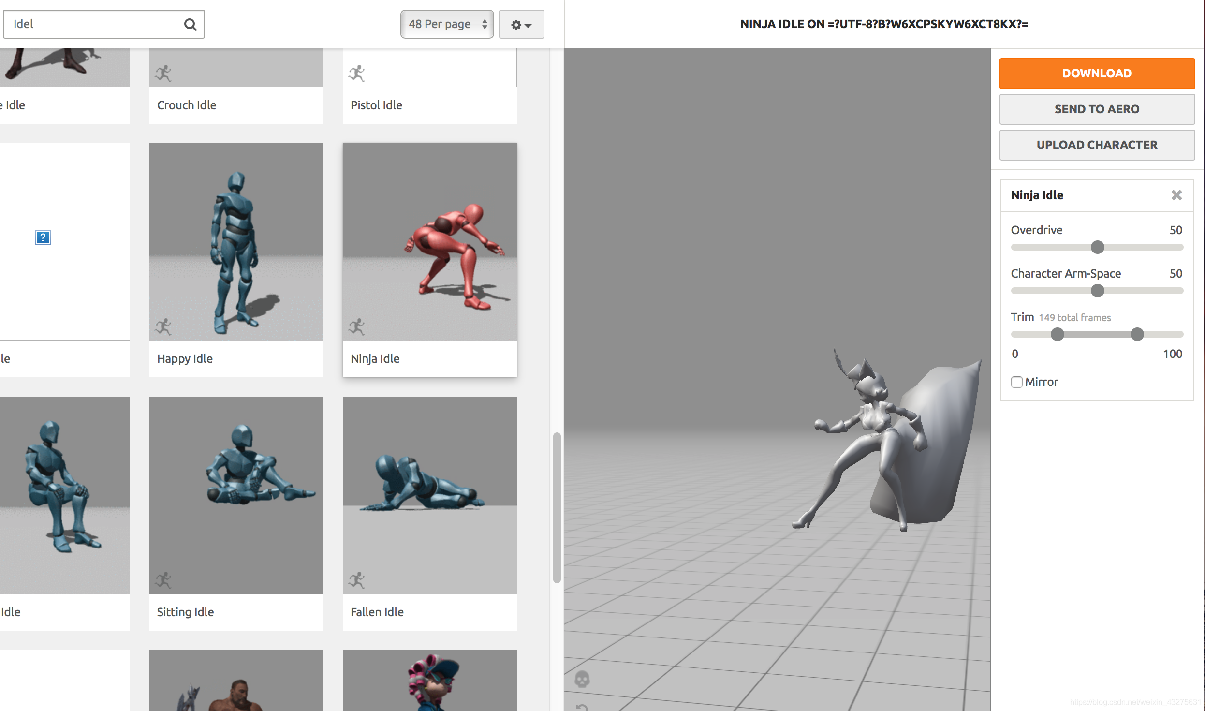Click the Character Arm-Space slider handle
This screenshot has width=1205, height=711.
click(x=1098, y=291)
